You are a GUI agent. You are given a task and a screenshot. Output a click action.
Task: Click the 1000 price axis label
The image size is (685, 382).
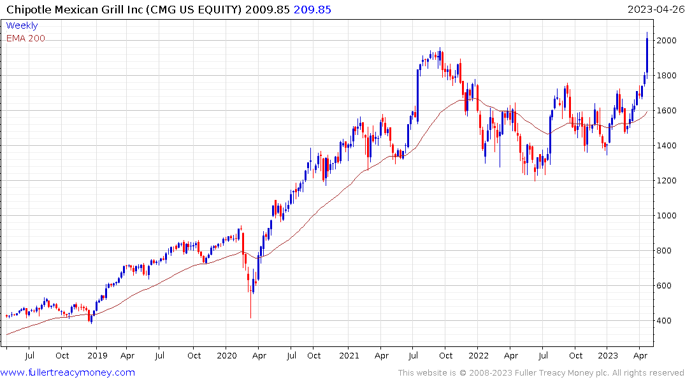[x=667, y=216]
